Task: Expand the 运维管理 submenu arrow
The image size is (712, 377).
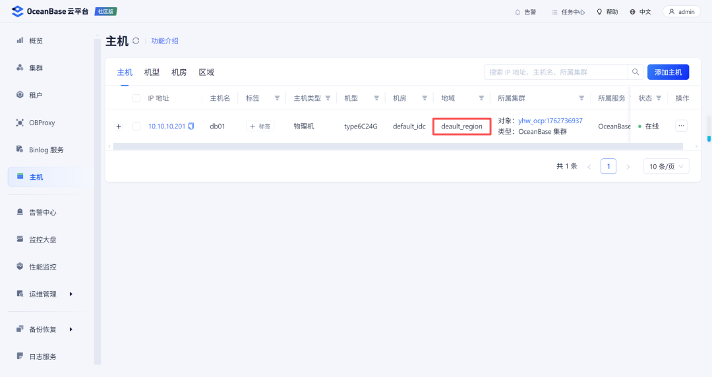Action: 71,294
